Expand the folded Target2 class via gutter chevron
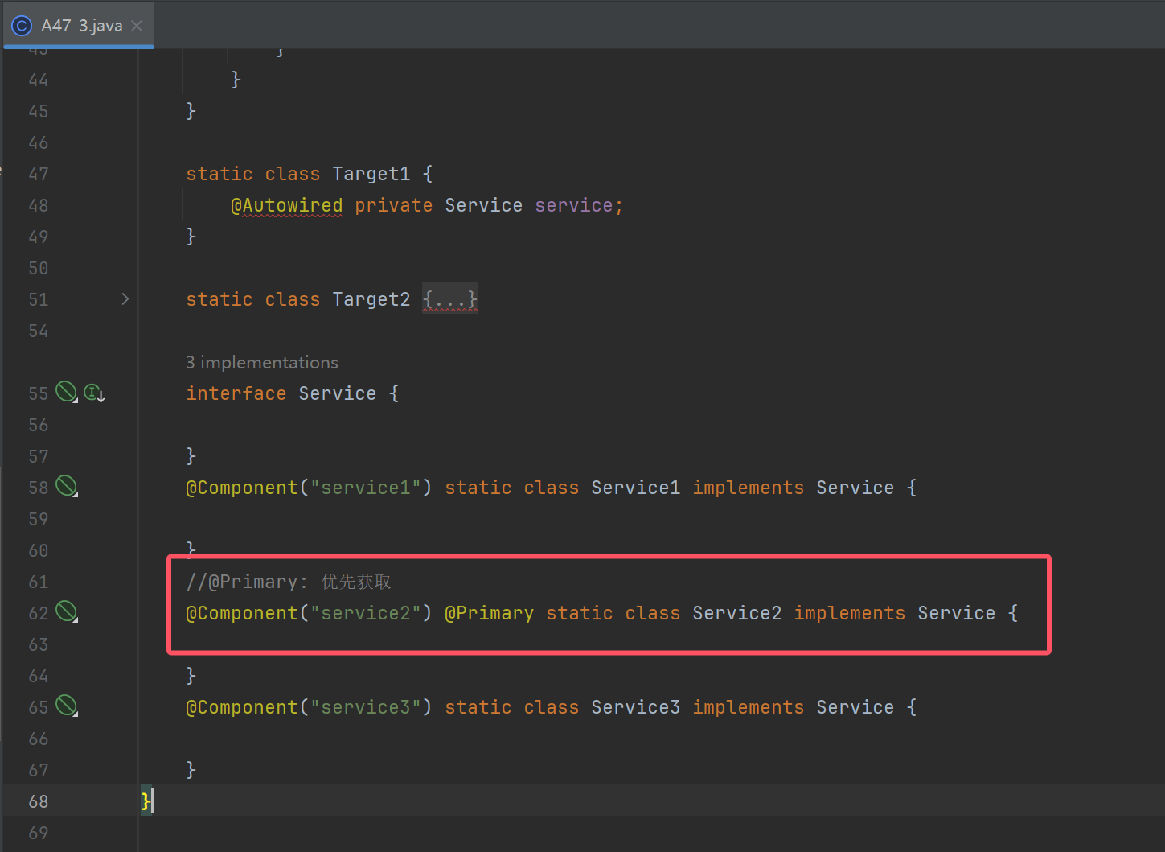The height and width of the screenshot is (852, 1165). [x=125, y=299]
